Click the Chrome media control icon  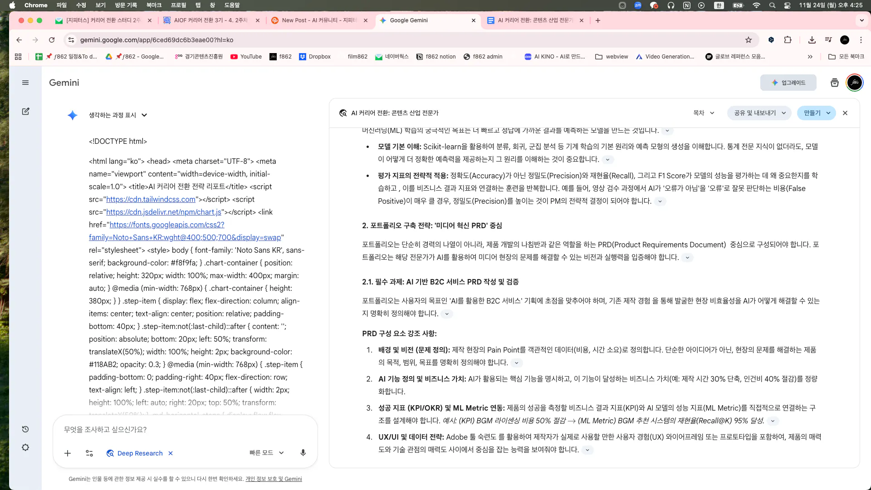click(x=828, y=40)
